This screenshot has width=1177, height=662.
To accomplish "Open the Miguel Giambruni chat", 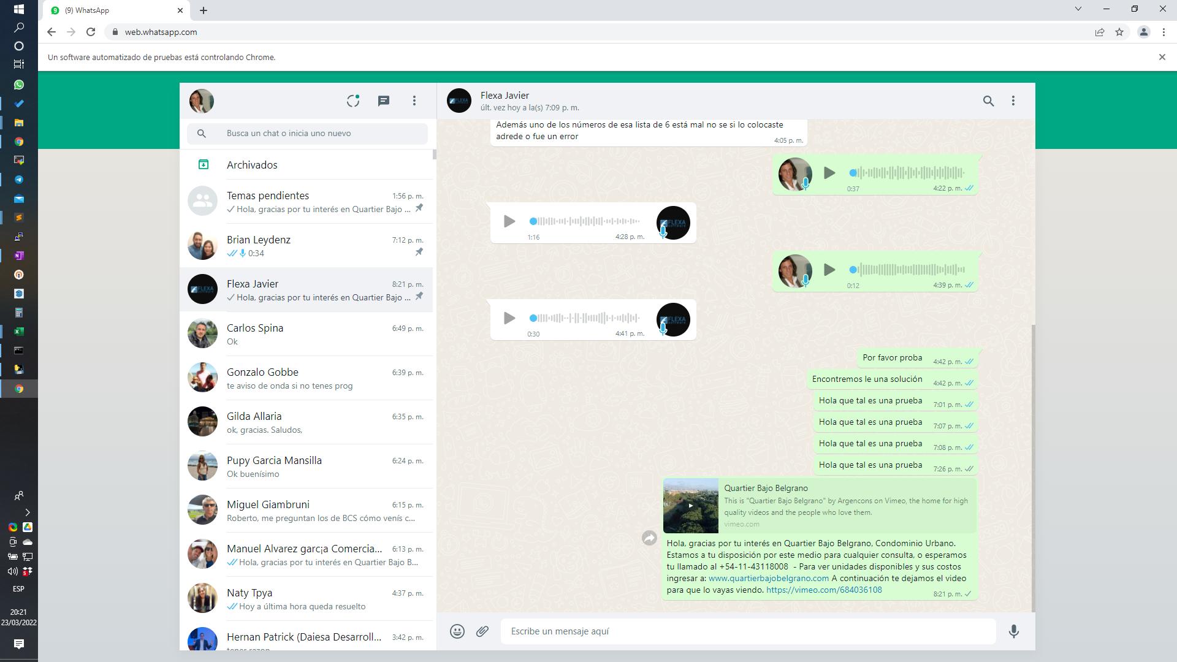I will point(307,511).
